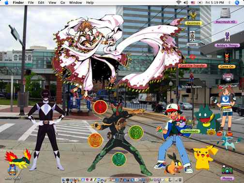Select the Card File Transfer desktop icon
This screenshot has height=183, width=244.
coord(192,57)
